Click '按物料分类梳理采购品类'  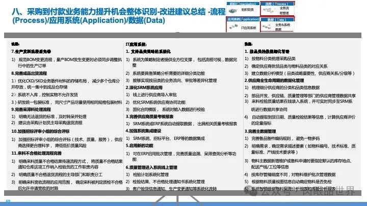coord(273,58)
